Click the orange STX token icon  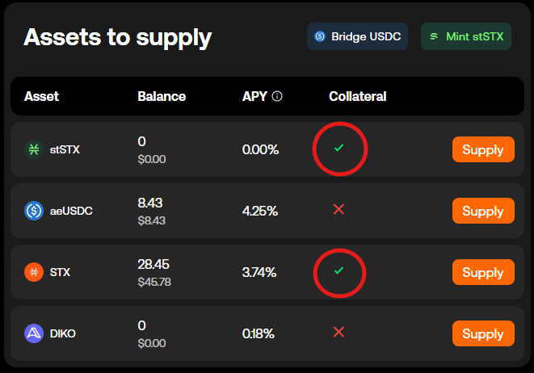(x=34, y=272)
